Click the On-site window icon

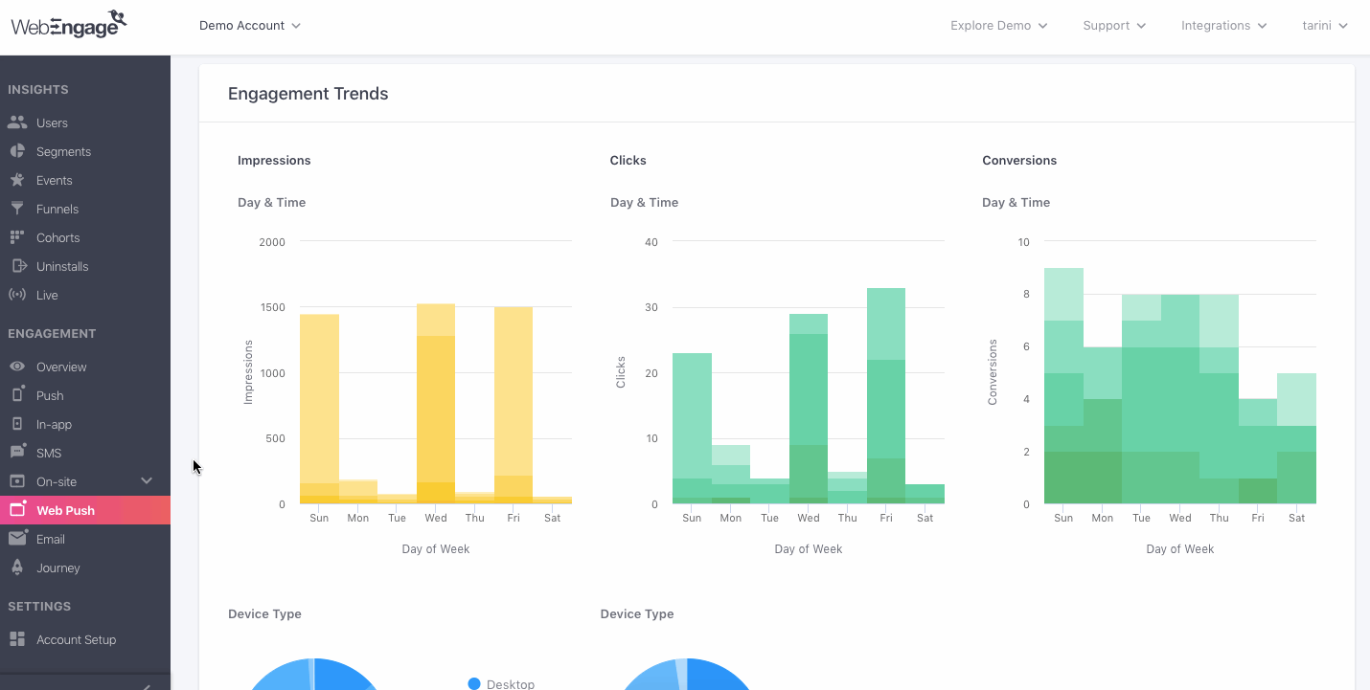click(x=17, y=481)
